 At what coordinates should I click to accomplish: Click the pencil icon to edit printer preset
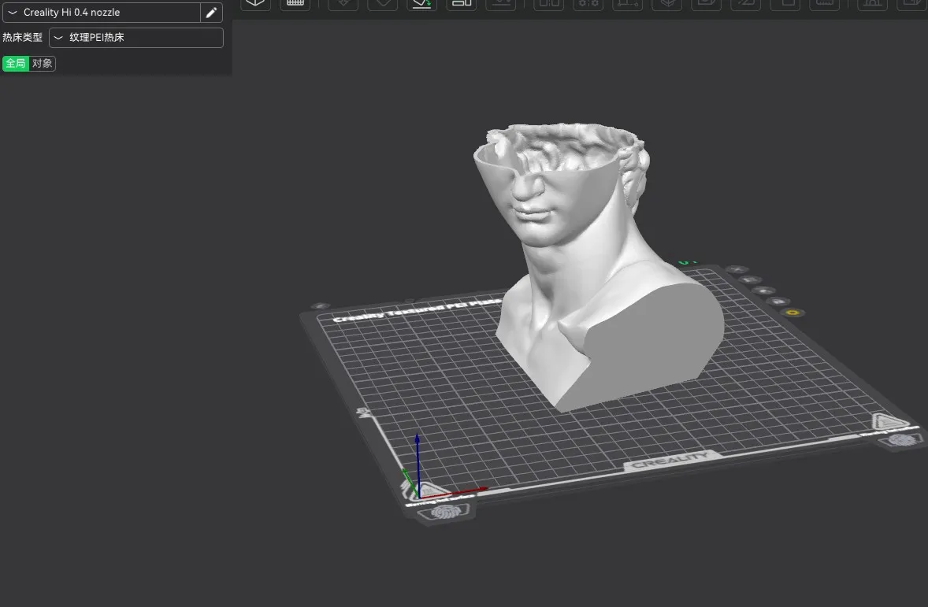tap(211, 13)
